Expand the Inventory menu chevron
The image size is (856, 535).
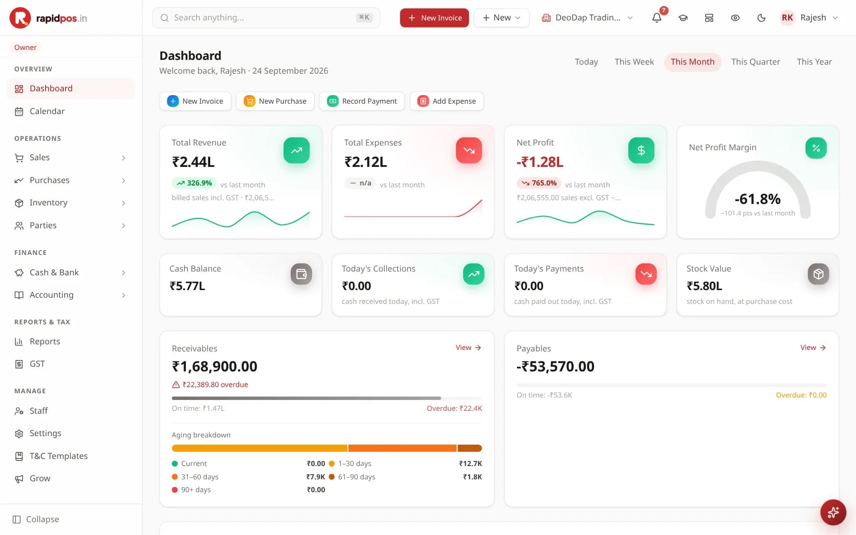[x=124, y=203]
